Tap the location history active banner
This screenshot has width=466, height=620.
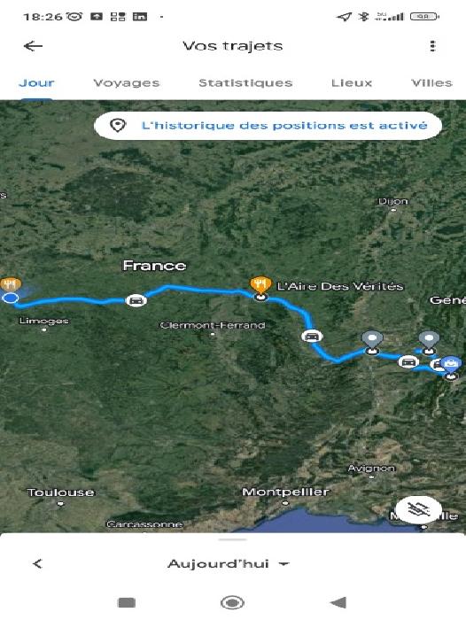[268, 126]
